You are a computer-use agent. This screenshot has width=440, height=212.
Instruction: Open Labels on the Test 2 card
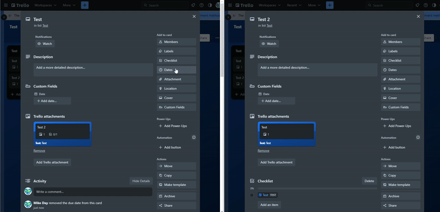coord(401,51)
